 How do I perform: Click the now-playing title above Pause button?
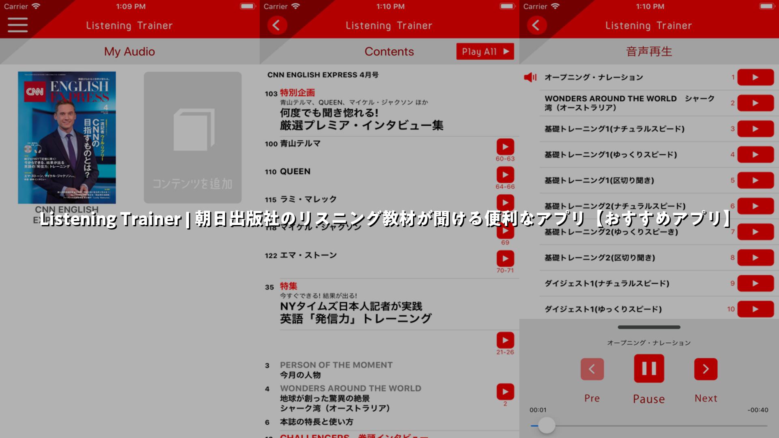coord(649,343)
